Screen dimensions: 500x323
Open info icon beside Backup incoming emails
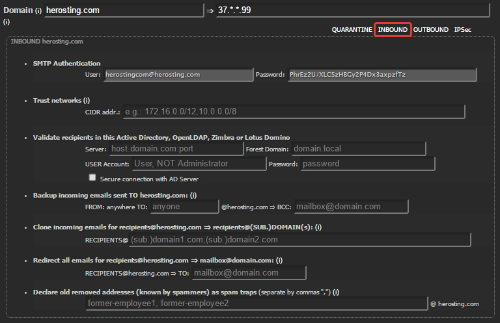[193, 196]
